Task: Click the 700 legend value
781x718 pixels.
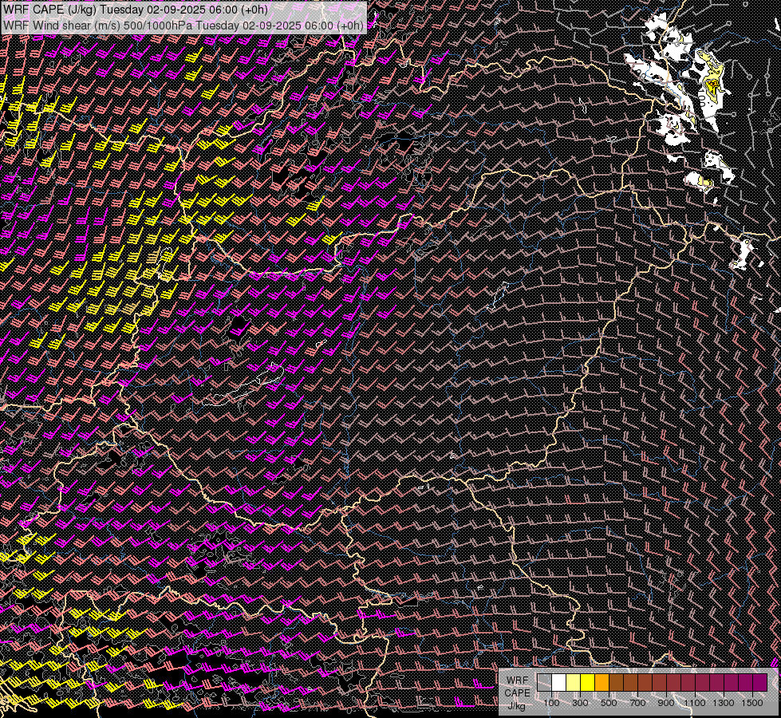Action: pyautogui.click(x=637, y=703)
